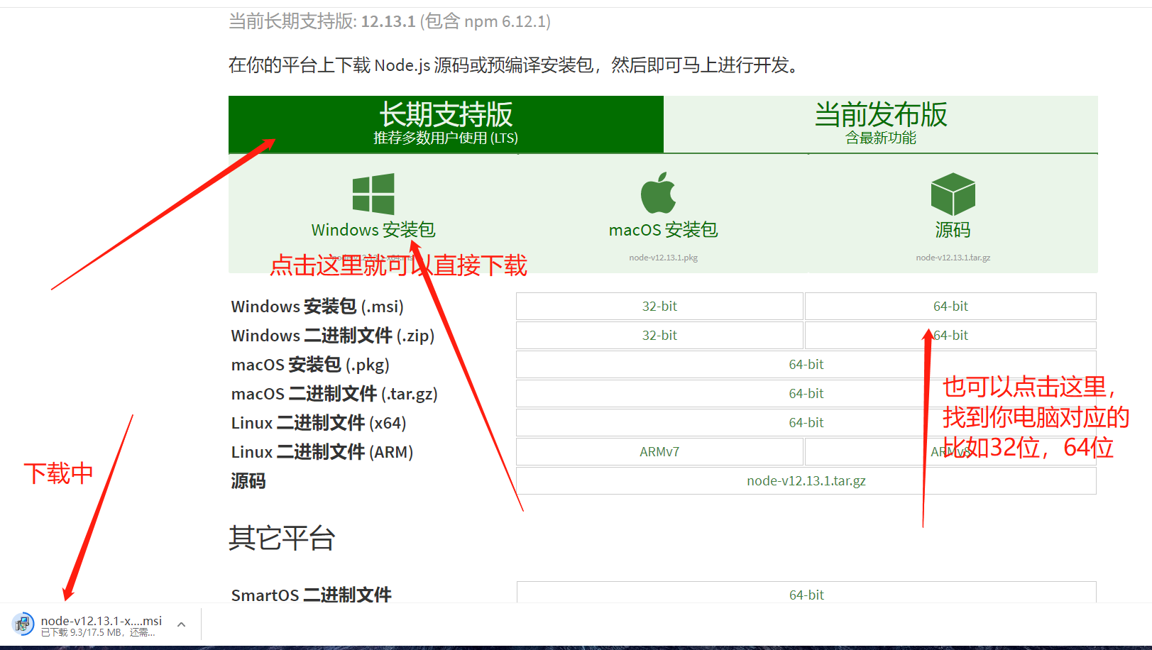Download 64-bit macOS 安装包 (.pkg)
The image size is (1152, 650).
tap(806, 365)
